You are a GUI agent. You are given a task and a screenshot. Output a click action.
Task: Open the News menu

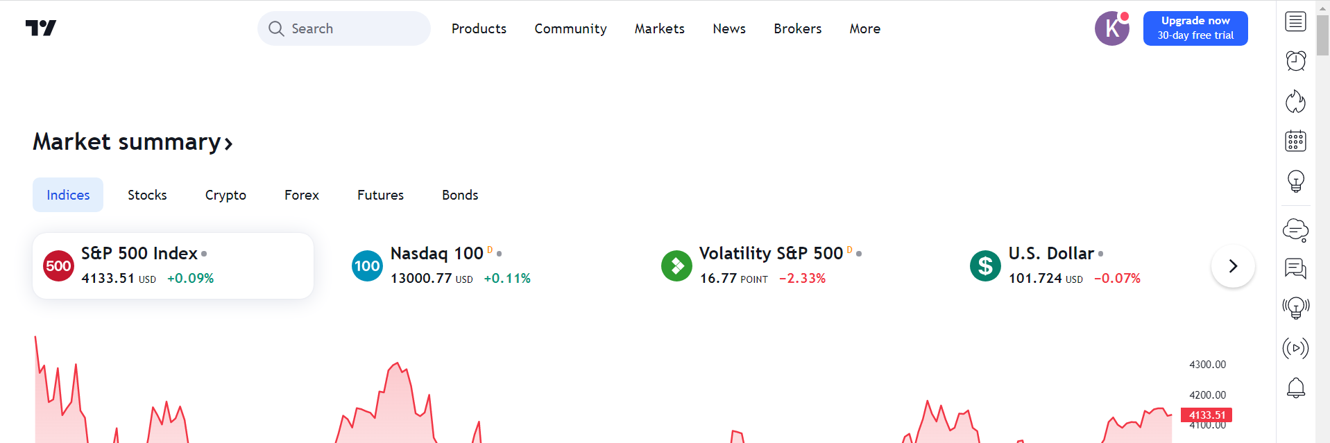729,28
